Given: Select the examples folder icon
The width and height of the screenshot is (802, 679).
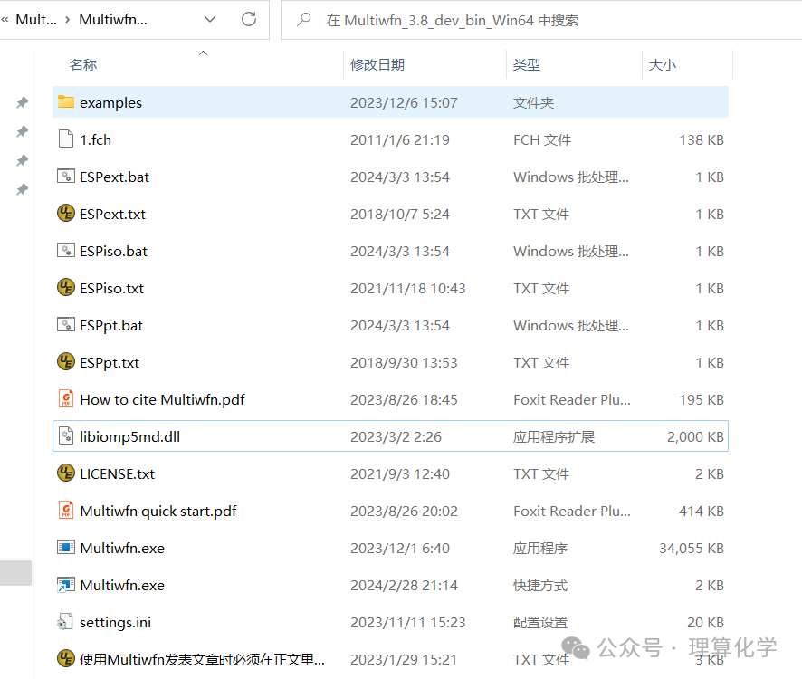Looking at the screenshot, I should 65,102.
